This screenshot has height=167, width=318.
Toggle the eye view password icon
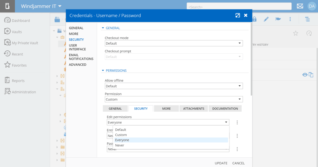[305, 75]
